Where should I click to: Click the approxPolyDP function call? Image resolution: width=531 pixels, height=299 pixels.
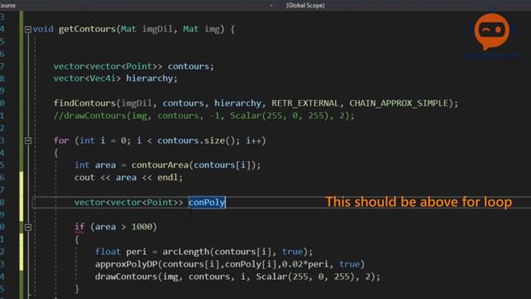[126, 264]
